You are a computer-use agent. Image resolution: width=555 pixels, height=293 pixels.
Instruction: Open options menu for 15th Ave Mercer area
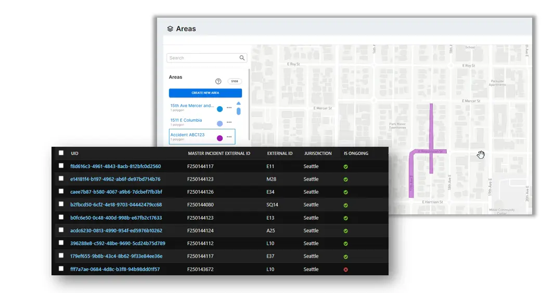(229, 108)
